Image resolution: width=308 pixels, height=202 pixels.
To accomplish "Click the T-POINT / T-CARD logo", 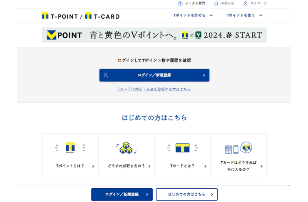I will tap(80, 16).
